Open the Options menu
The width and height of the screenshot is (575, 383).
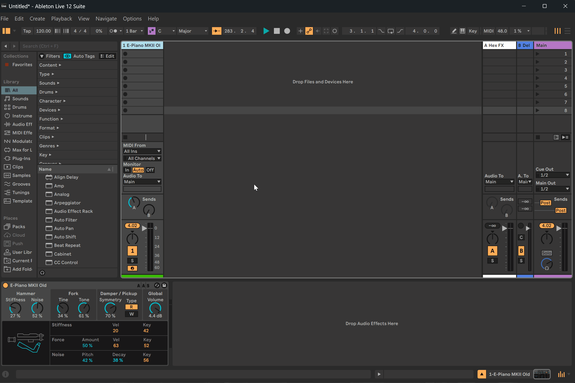pyautogui.click(x=132, y=19)
